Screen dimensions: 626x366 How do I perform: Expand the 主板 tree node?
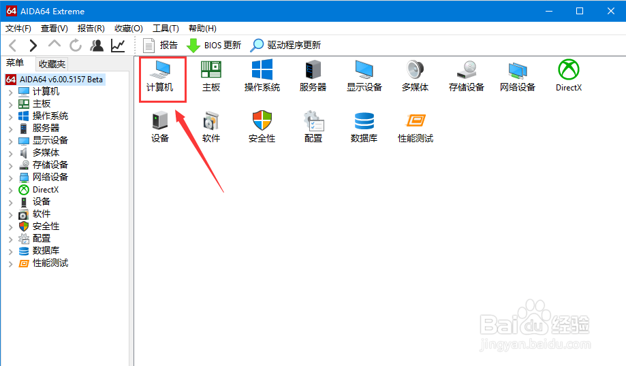[10, 105]
